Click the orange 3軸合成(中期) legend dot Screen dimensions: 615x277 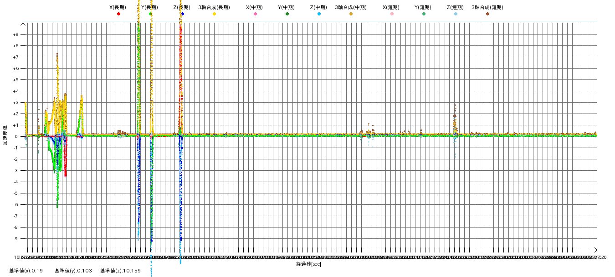351,14
